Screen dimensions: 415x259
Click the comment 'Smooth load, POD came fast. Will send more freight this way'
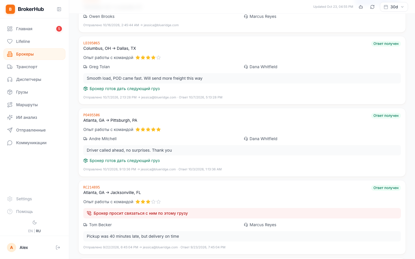(x=144, y=78)
